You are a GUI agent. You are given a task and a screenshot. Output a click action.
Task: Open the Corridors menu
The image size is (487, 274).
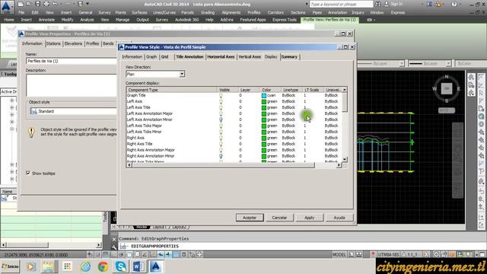pos(275,12)
